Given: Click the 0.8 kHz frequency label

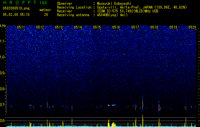Looking at the screenshot, I should 3,89.
